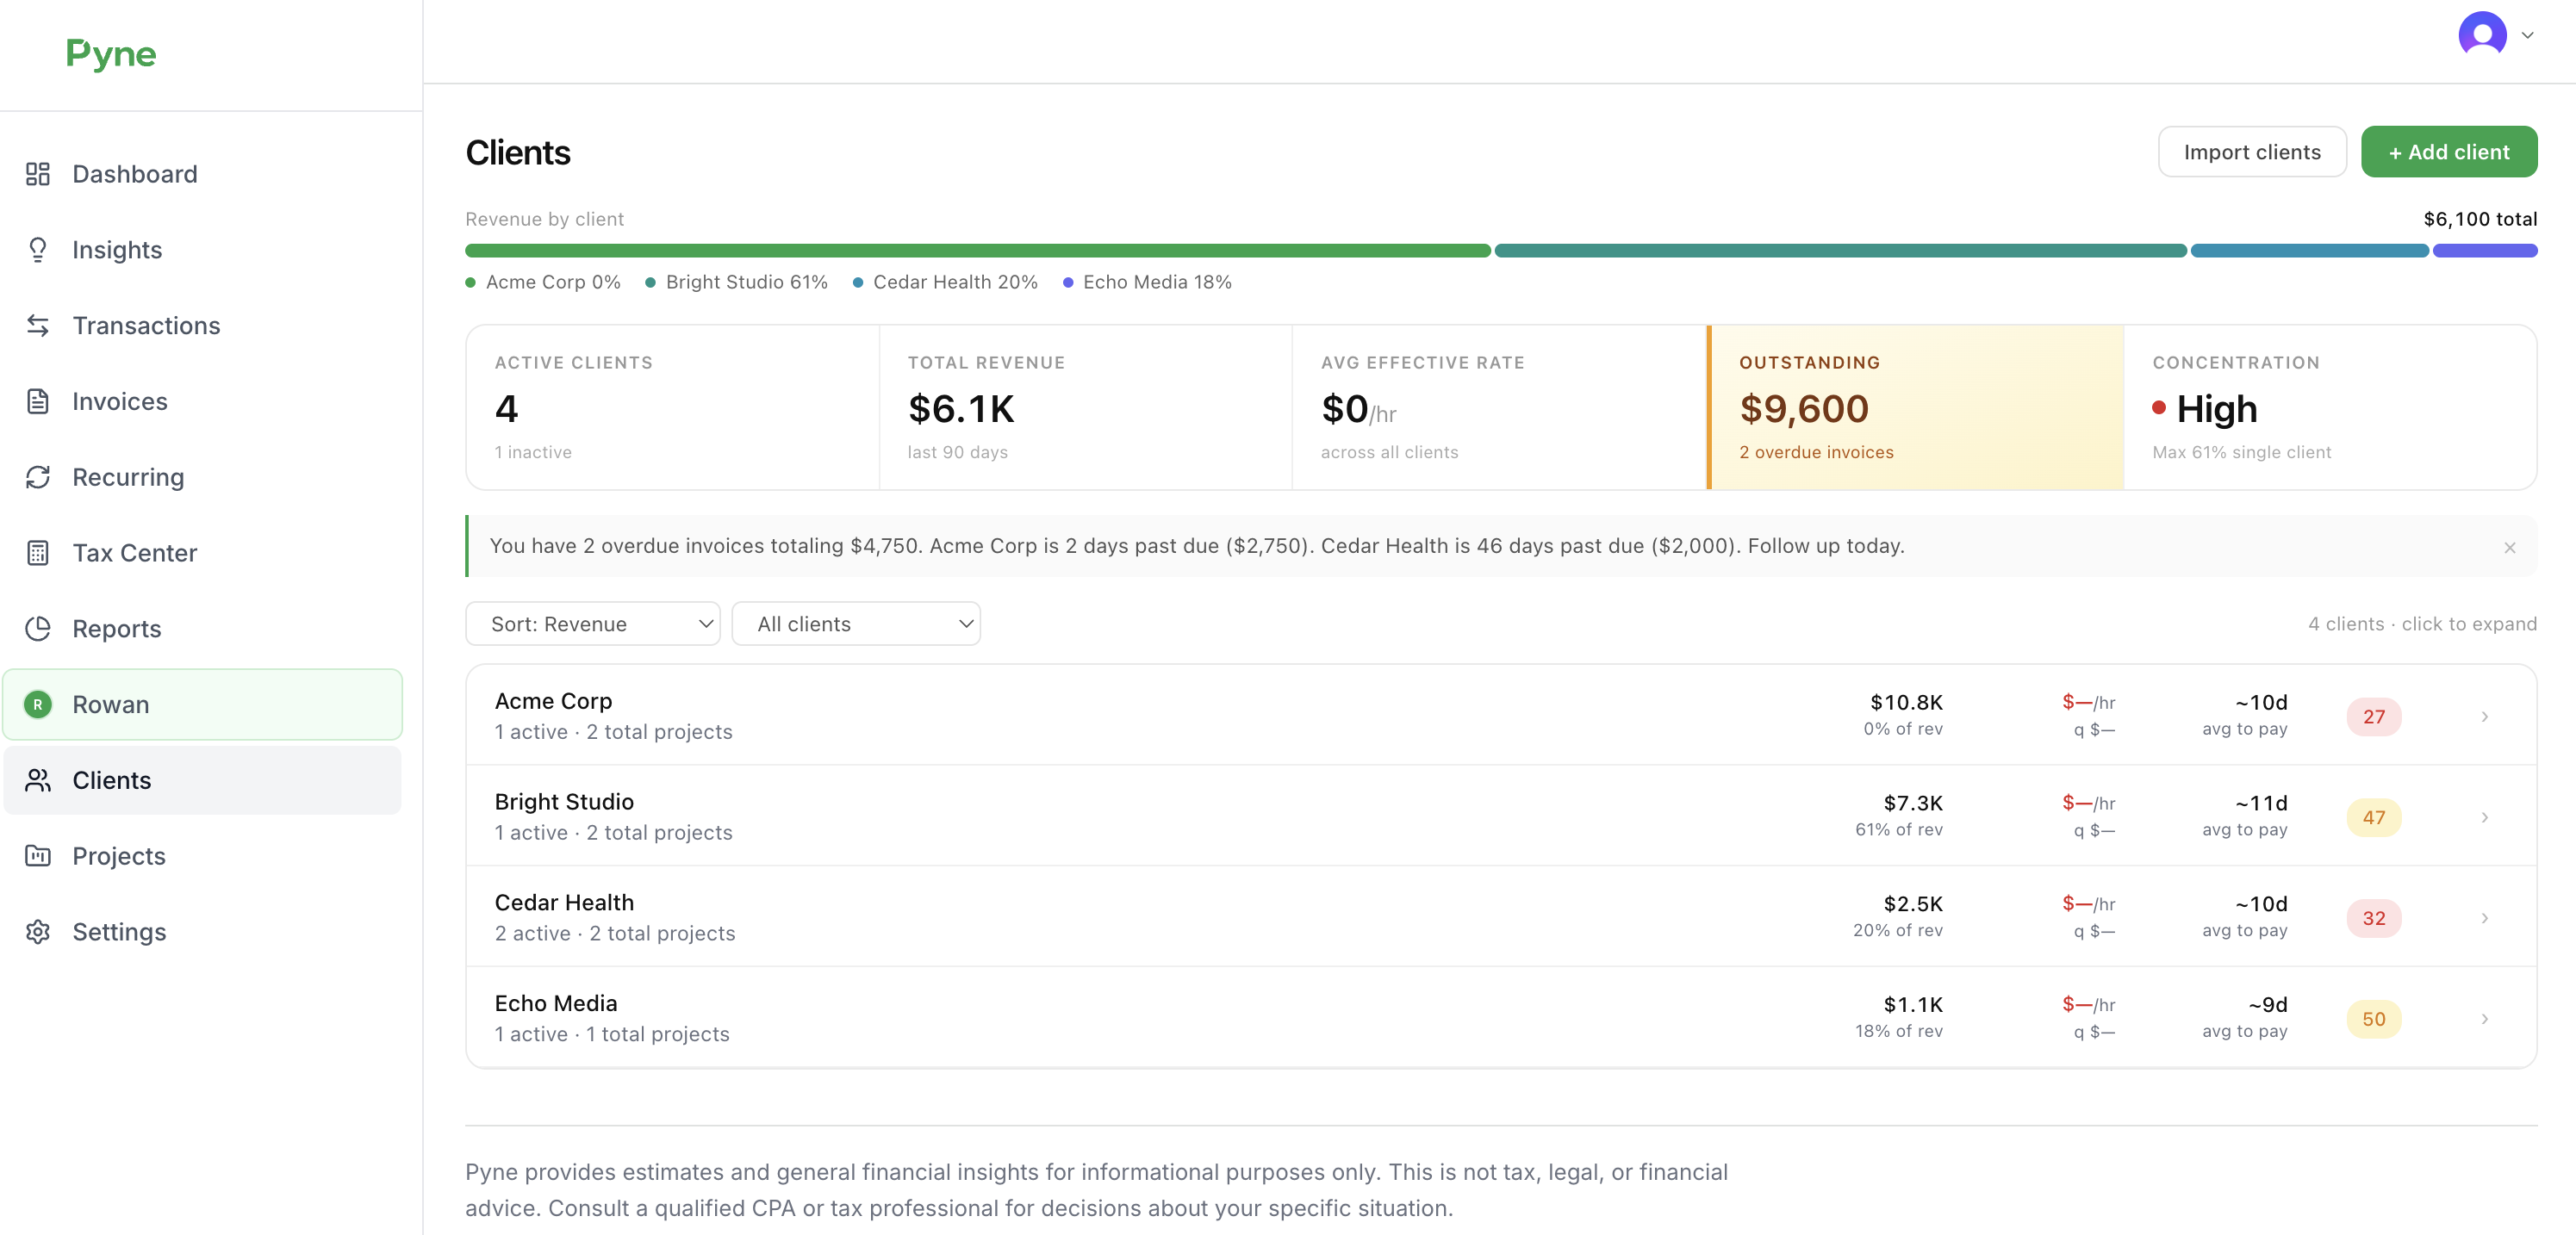Open the user avatar account menu
The height and width of the screenshot is (1235, 2576).
click(x=2495, y=35)
